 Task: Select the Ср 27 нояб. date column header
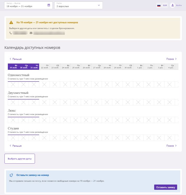(97, 67)
